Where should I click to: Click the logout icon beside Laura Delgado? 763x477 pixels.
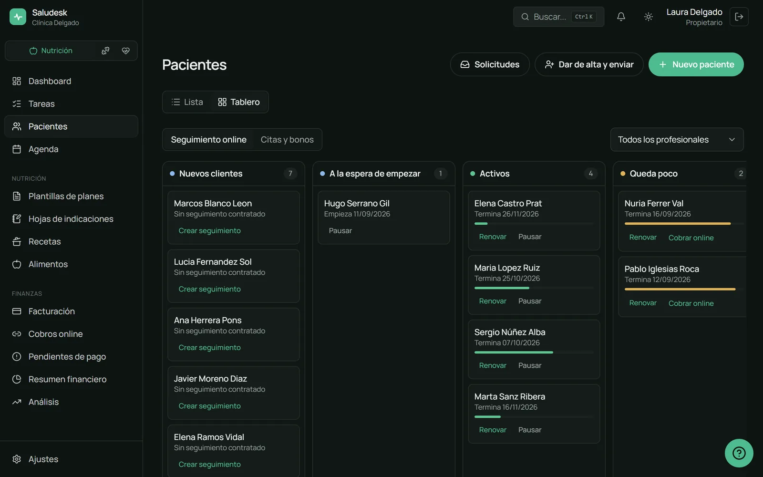[739, 17]
